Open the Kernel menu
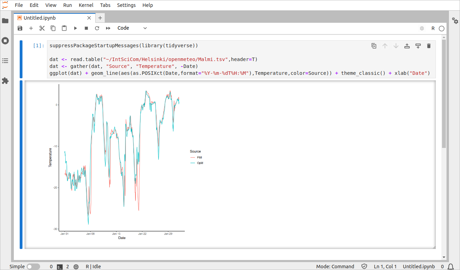 click(86, 5)
